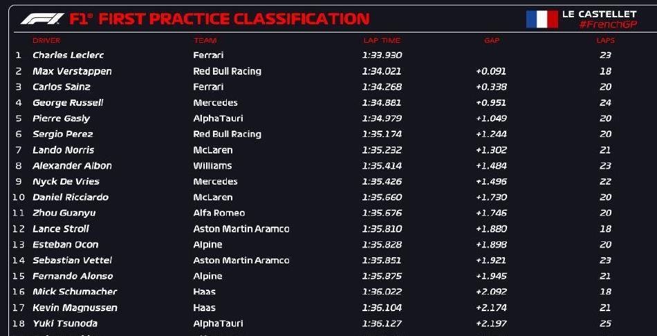Click Lando Norris's gap +1.302
The height and width of the screenshot is (336, 657).
pos(491,150)
